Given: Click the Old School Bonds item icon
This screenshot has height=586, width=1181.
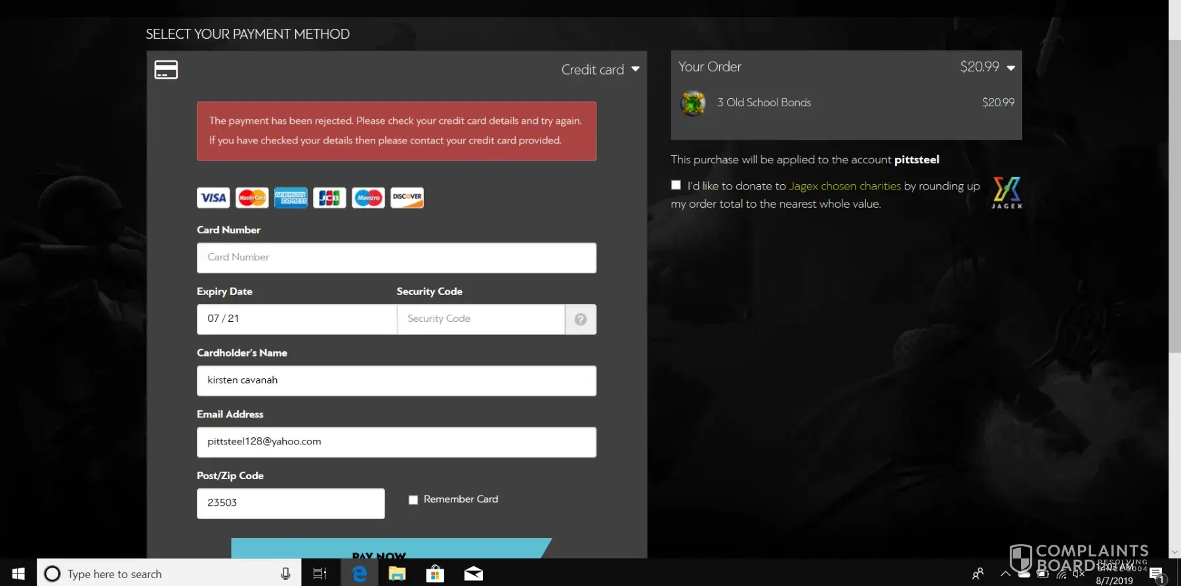Looking at the screenshot, I should (692, 103).
